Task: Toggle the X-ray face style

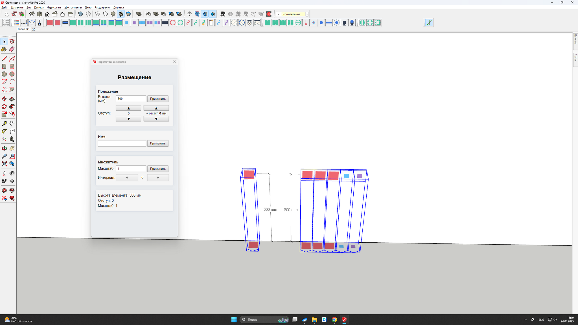Action: pos(80,14)
